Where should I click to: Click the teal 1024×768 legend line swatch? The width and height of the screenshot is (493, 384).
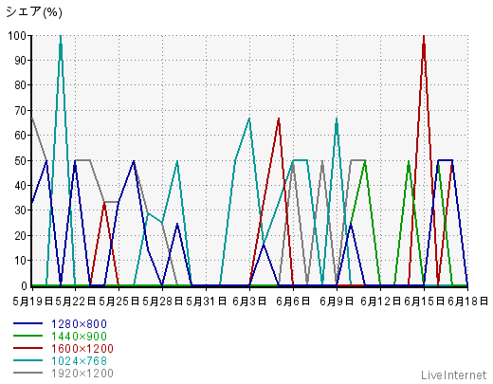[27, 360]
